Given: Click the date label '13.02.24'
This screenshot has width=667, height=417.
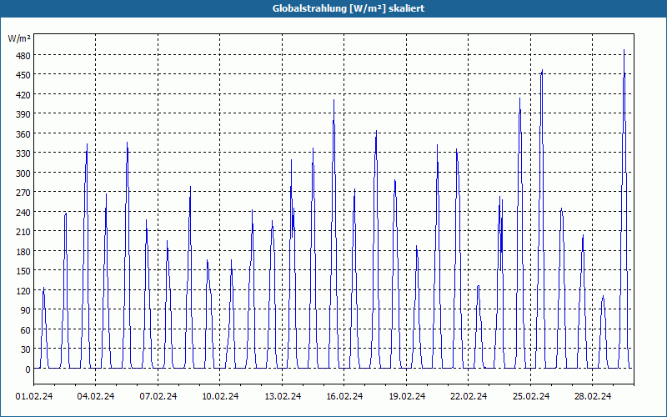Looking at the screenshot, I should 283,396.
